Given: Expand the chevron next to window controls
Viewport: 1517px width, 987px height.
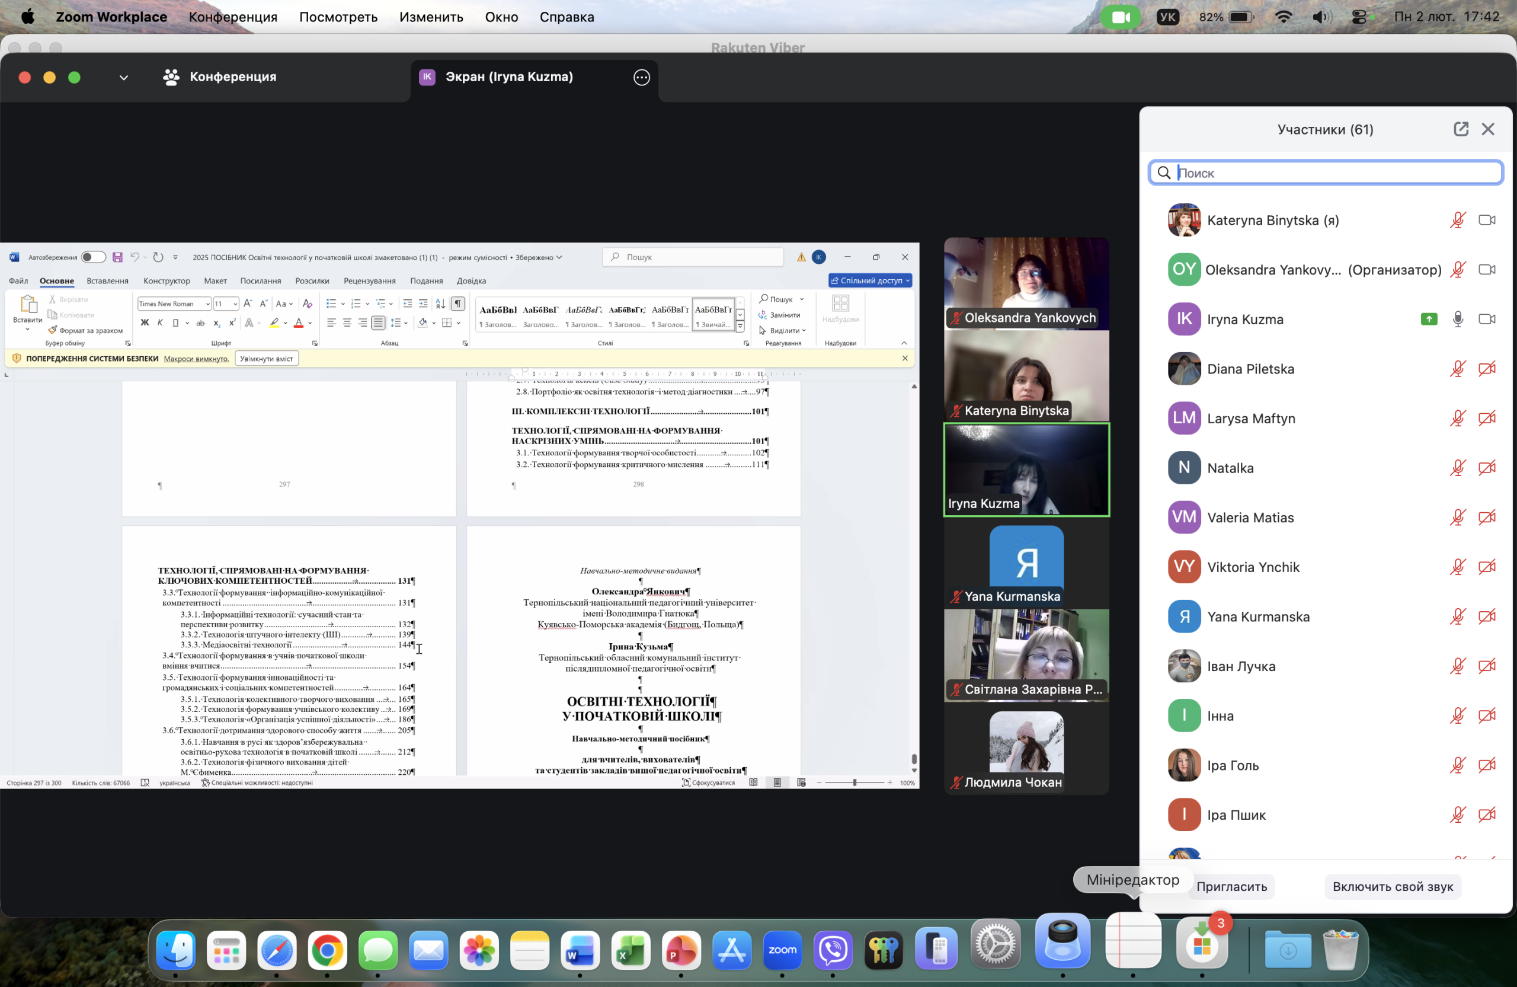Looking at the screenshot, I should [x=124, y=78].
